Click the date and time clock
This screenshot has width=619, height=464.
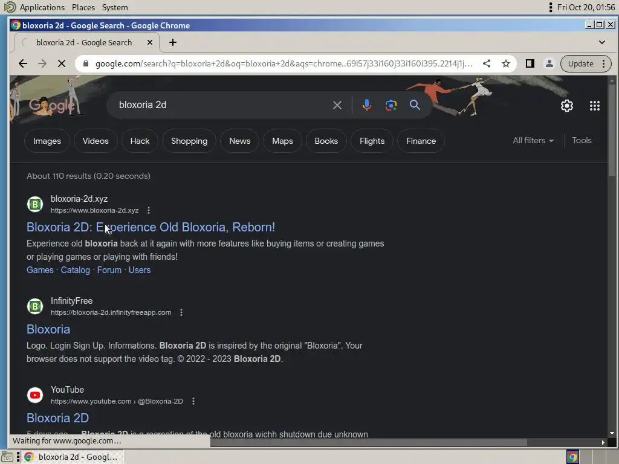click(x=586, y=7)
